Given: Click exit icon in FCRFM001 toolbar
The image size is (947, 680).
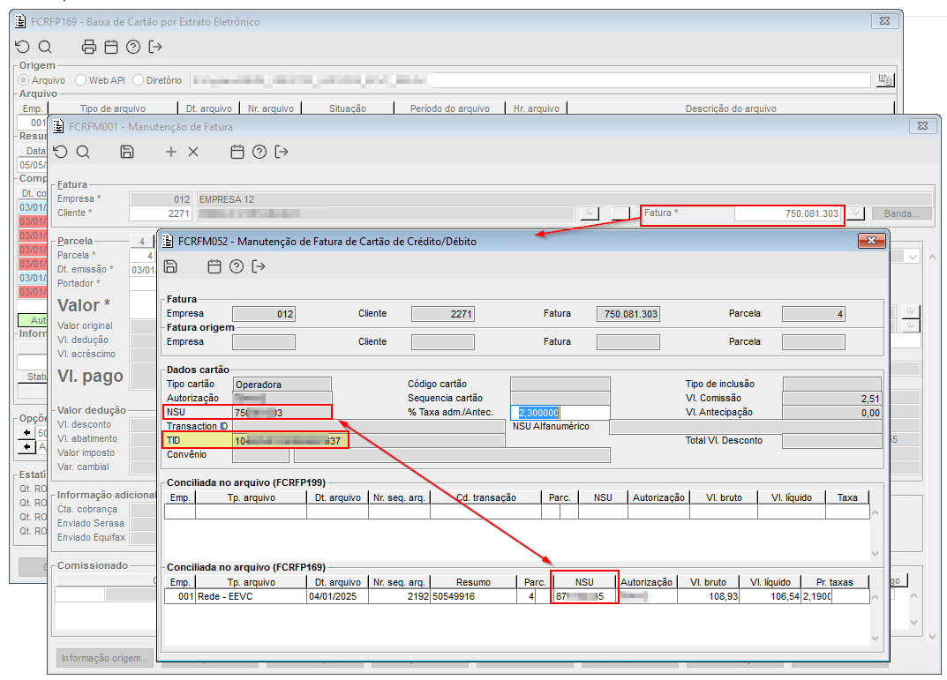Looking at the screenshot, I should [x=282, y=152].
